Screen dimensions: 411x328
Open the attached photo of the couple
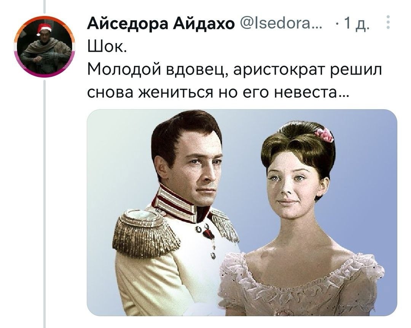242,213
